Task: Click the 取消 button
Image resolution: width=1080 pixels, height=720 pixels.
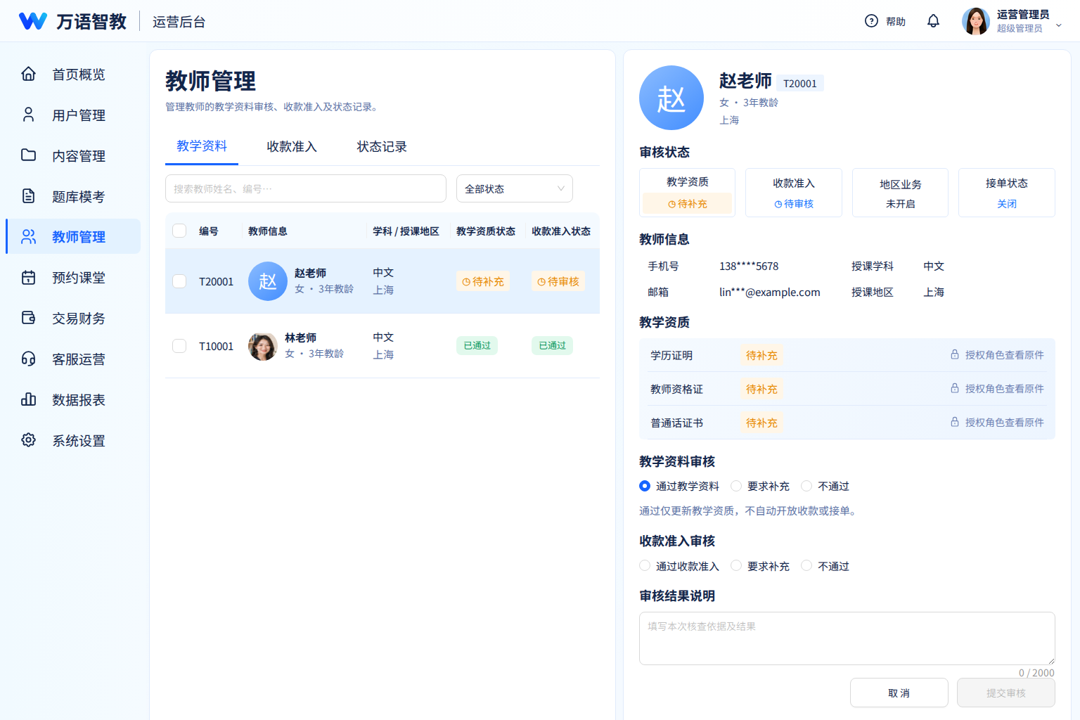Action: click(x=899, y=693)
